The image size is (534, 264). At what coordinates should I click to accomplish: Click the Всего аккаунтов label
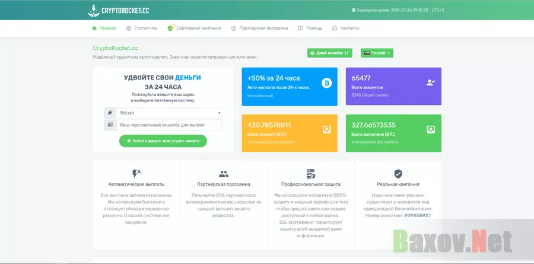click(x=367, y=88)
